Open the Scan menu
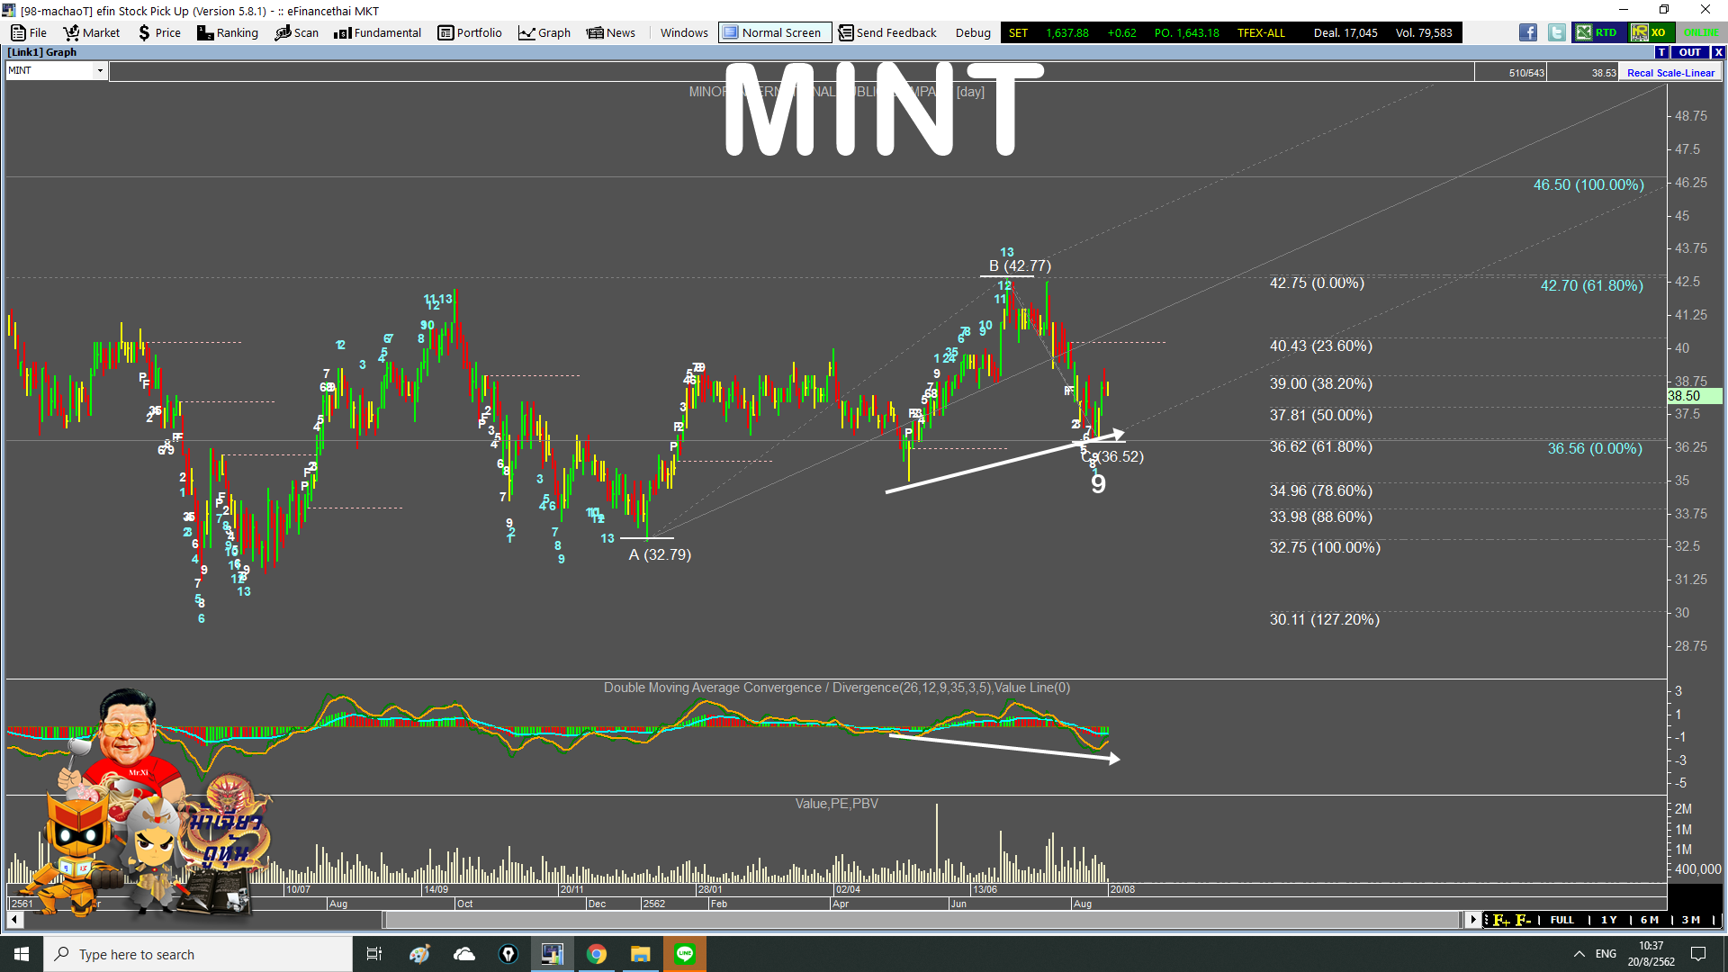Viewport: 1728px width, 972px height. tap(297, 32)
